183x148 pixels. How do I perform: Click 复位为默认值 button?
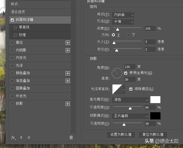pos(153,135)
